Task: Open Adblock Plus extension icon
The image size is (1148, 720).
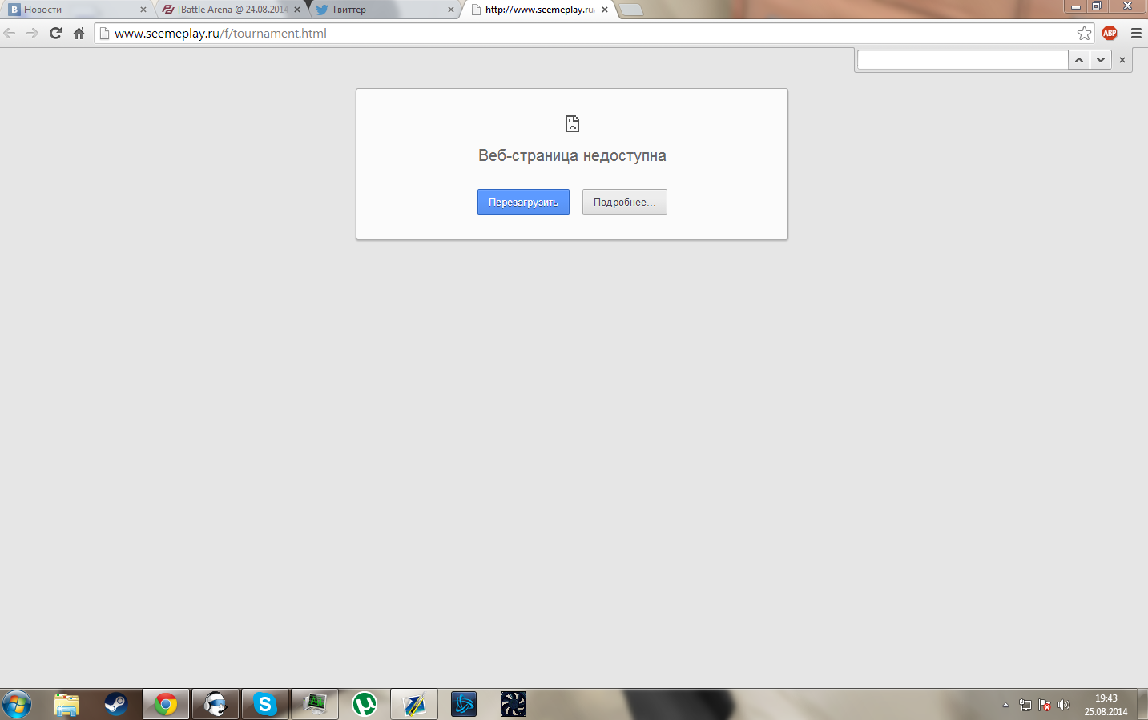Action: [x=1110, y=33]
